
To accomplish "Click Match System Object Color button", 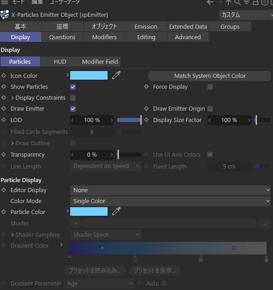I will coord(210,76).
